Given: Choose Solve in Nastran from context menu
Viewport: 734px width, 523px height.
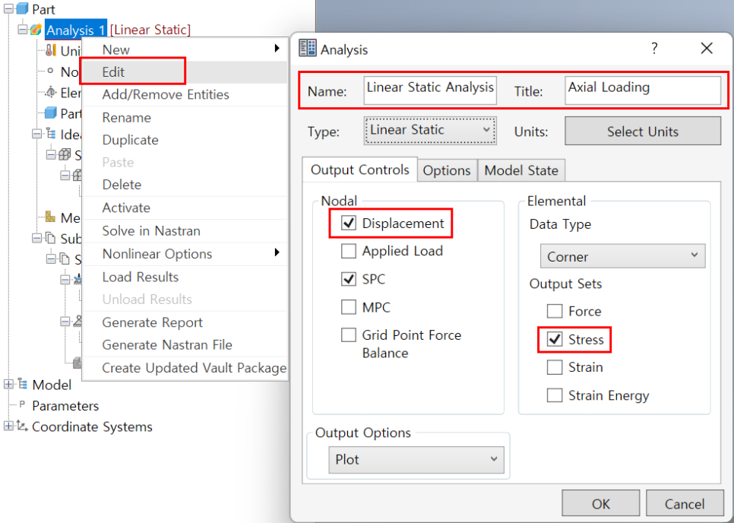Looking at the screenshot, I should pyautogui.click(x=151, y=230).
